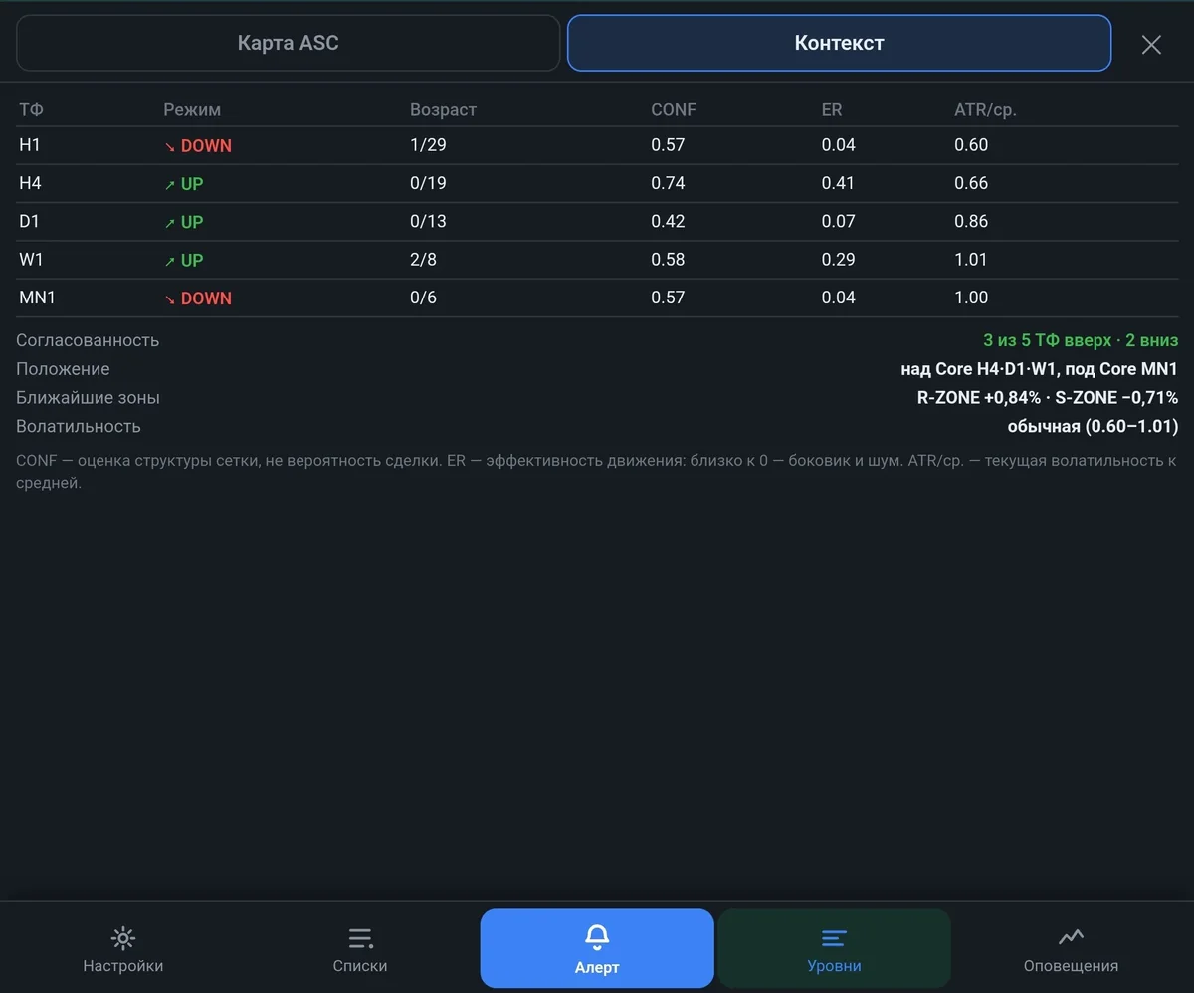Click the age value 1/29
Image resolution: width=1194 pixels, height=993 pixels.
click(x=428, y=145)
